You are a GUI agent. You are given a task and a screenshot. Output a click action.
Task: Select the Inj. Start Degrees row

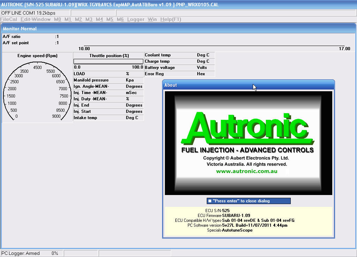(x=108, y=111)
